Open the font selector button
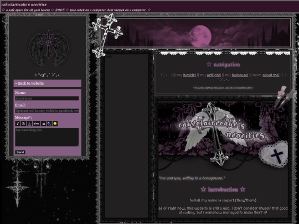This screenshot has width=299, height=224. coord(36,124)
